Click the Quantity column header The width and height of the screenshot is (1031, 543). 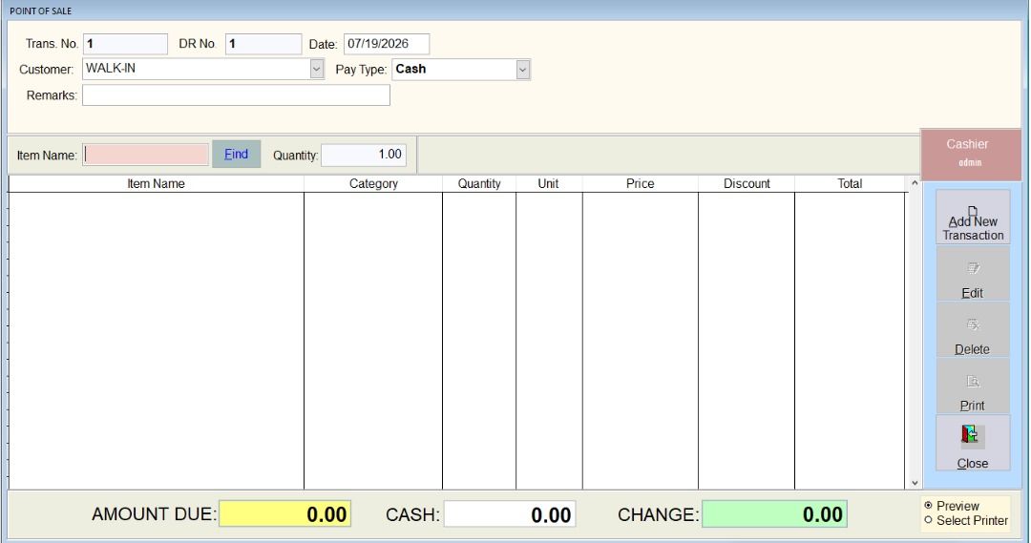479,183
